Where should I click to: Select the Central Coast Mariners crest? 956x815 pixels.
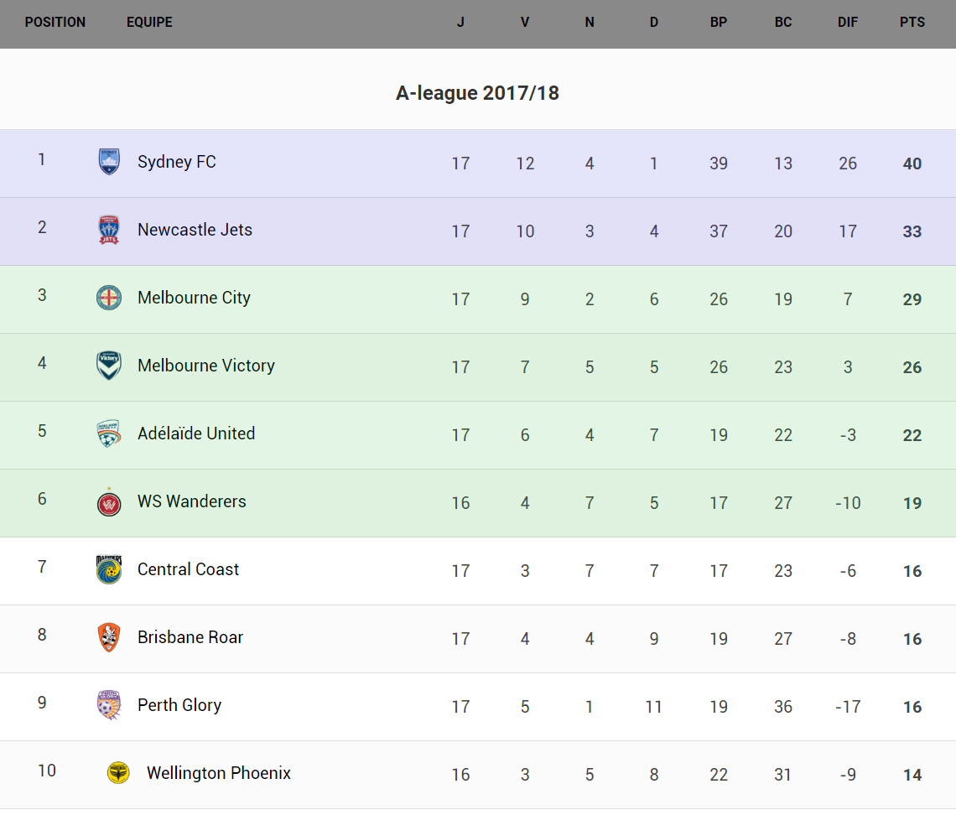coord(109,569)
